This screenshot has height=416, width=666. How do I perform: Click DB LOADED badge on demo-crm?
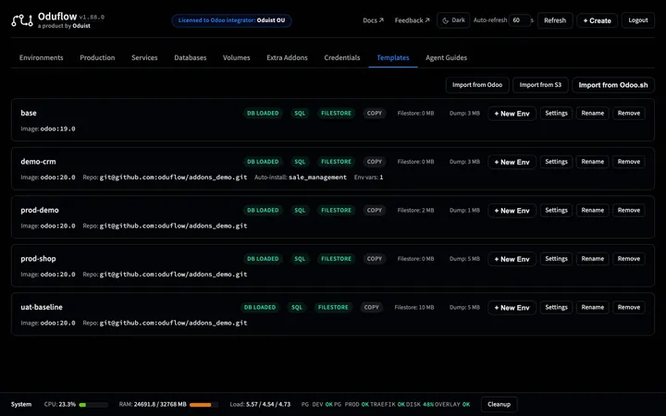(x=263, y=162)
